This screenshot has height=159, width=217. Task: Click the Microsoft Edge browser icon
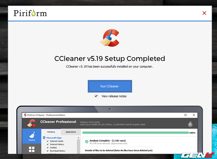point(44,138)
